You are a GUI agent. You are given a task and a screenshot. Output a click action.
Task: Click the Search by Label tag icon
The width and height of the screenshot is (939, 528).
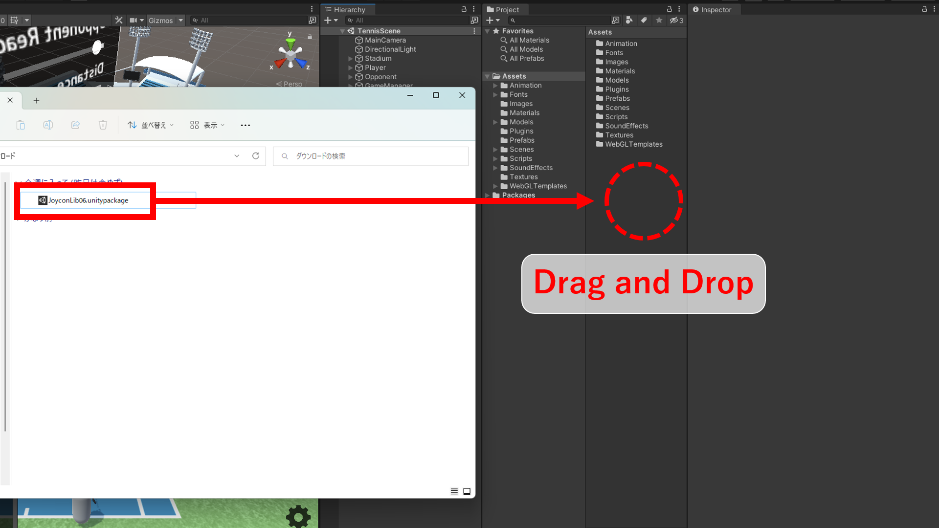tap(644, 20)
